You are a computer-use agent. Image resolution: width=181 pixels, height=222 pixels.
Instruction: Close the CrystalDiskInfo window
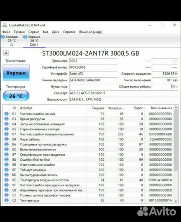point(174,25)
